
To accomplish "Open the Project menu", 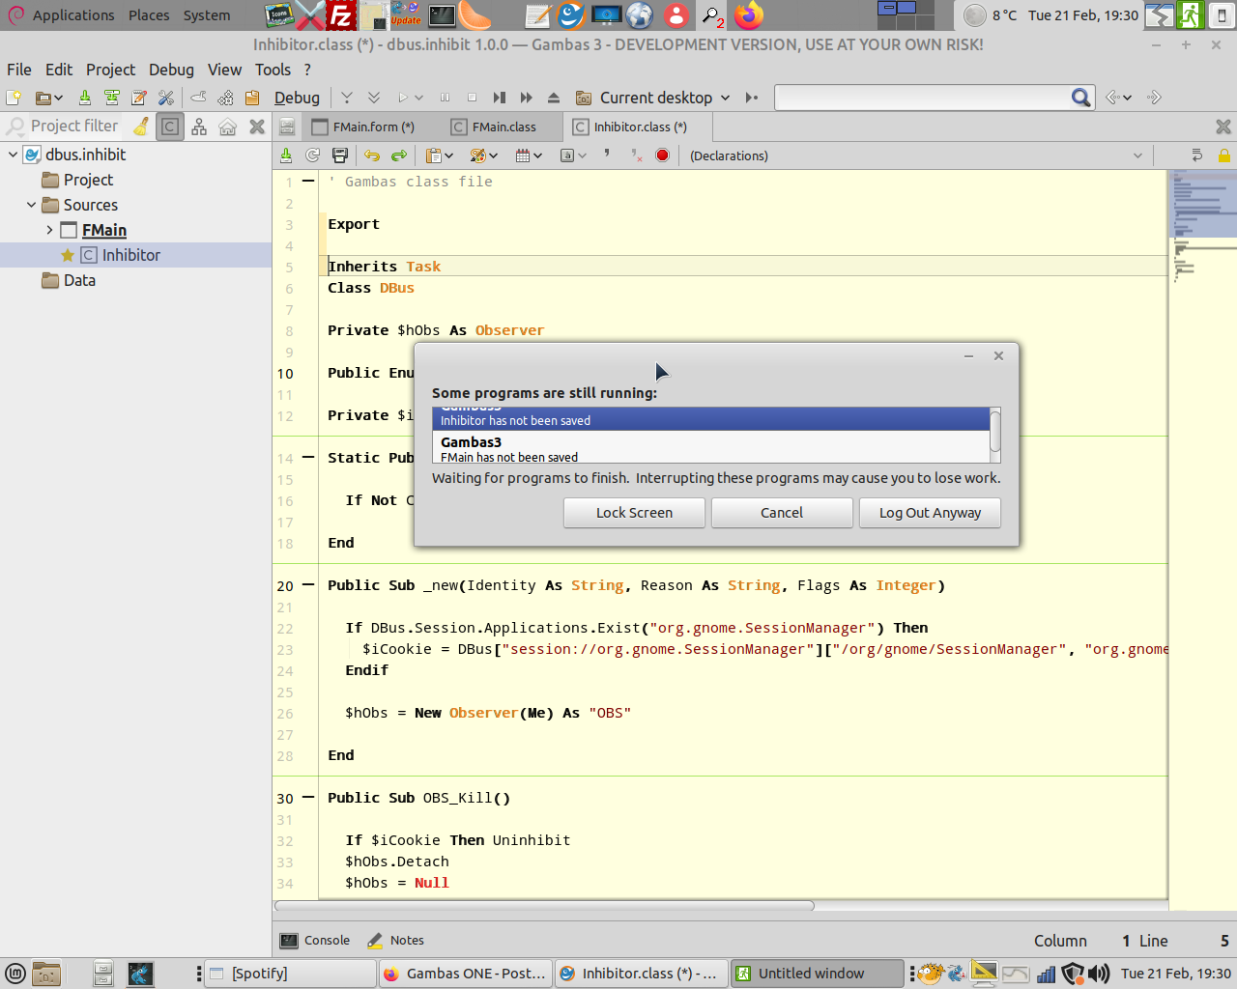I will click(x=110, y=70).
